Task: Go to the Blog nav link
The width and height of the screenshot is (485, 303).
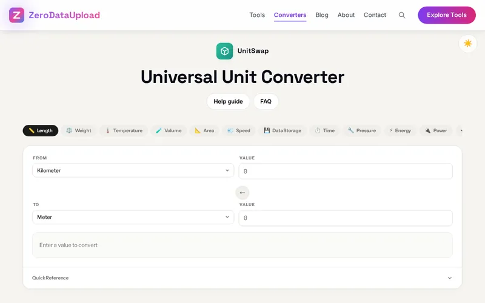Action: tap(322, 15)
